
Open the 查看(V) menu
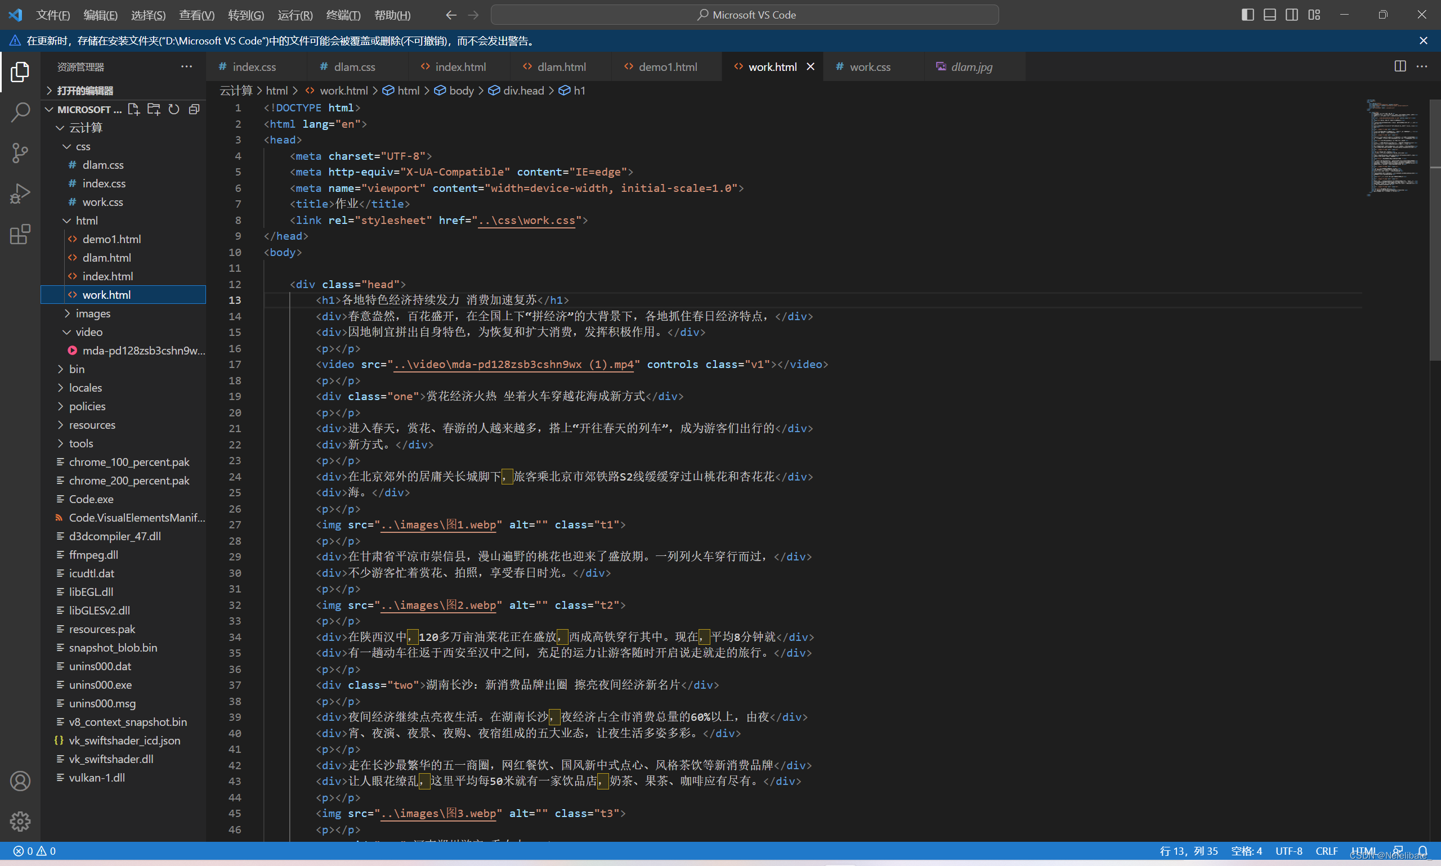click(196, 15)
